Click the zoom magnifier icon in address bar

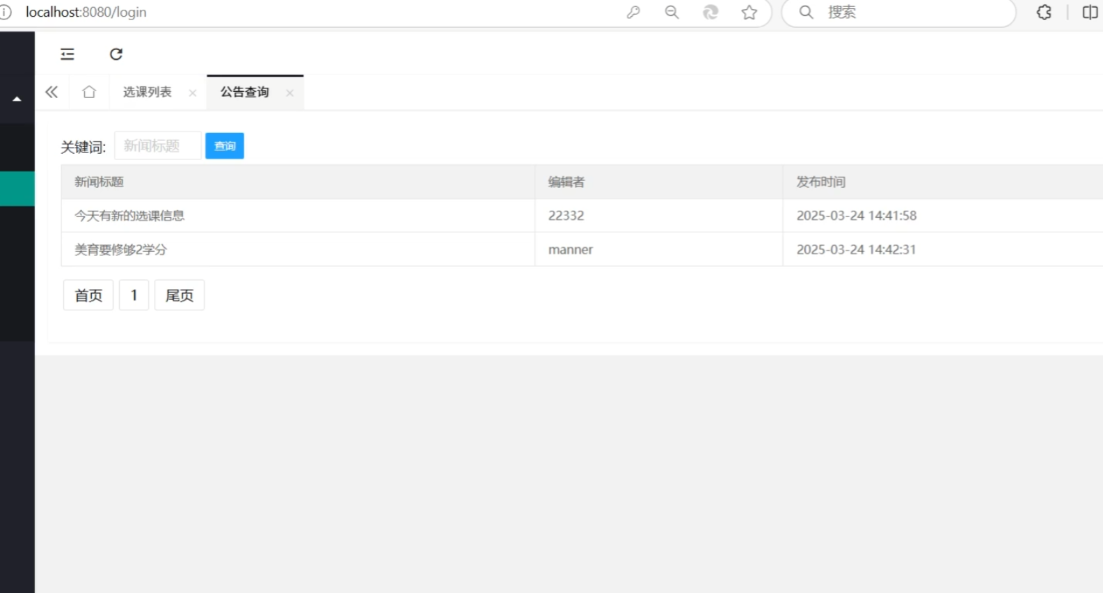(672, 13)
